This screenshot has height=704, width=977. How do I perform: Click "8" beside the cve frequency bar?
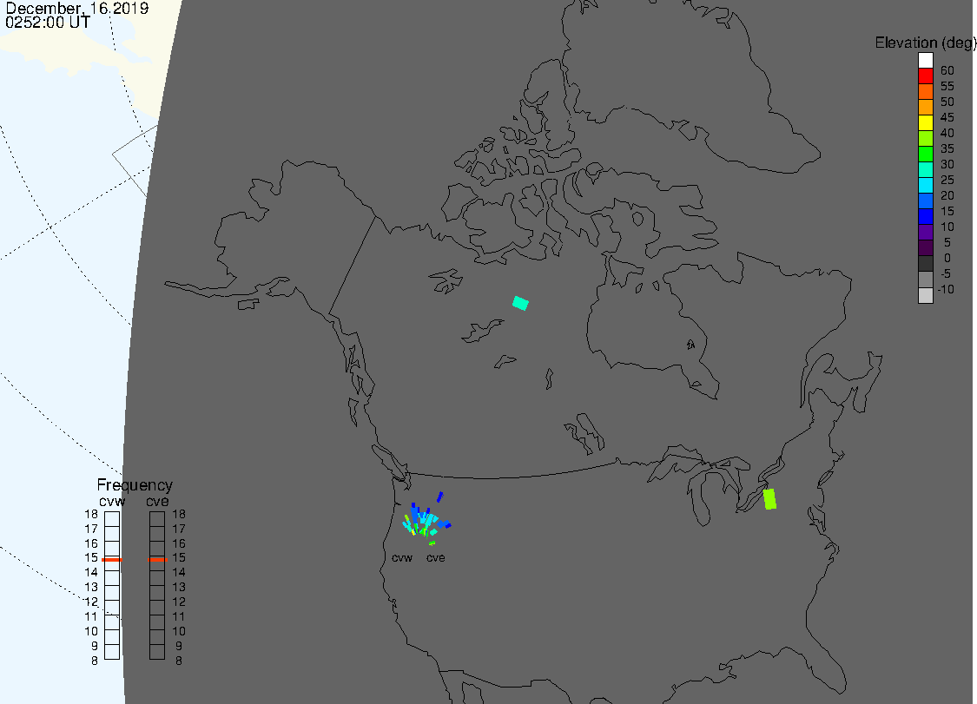(179, 661)
